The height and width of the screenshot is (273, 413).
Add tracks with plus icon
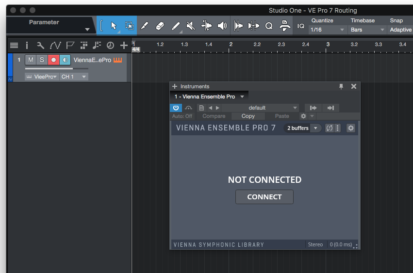[124, 46]
